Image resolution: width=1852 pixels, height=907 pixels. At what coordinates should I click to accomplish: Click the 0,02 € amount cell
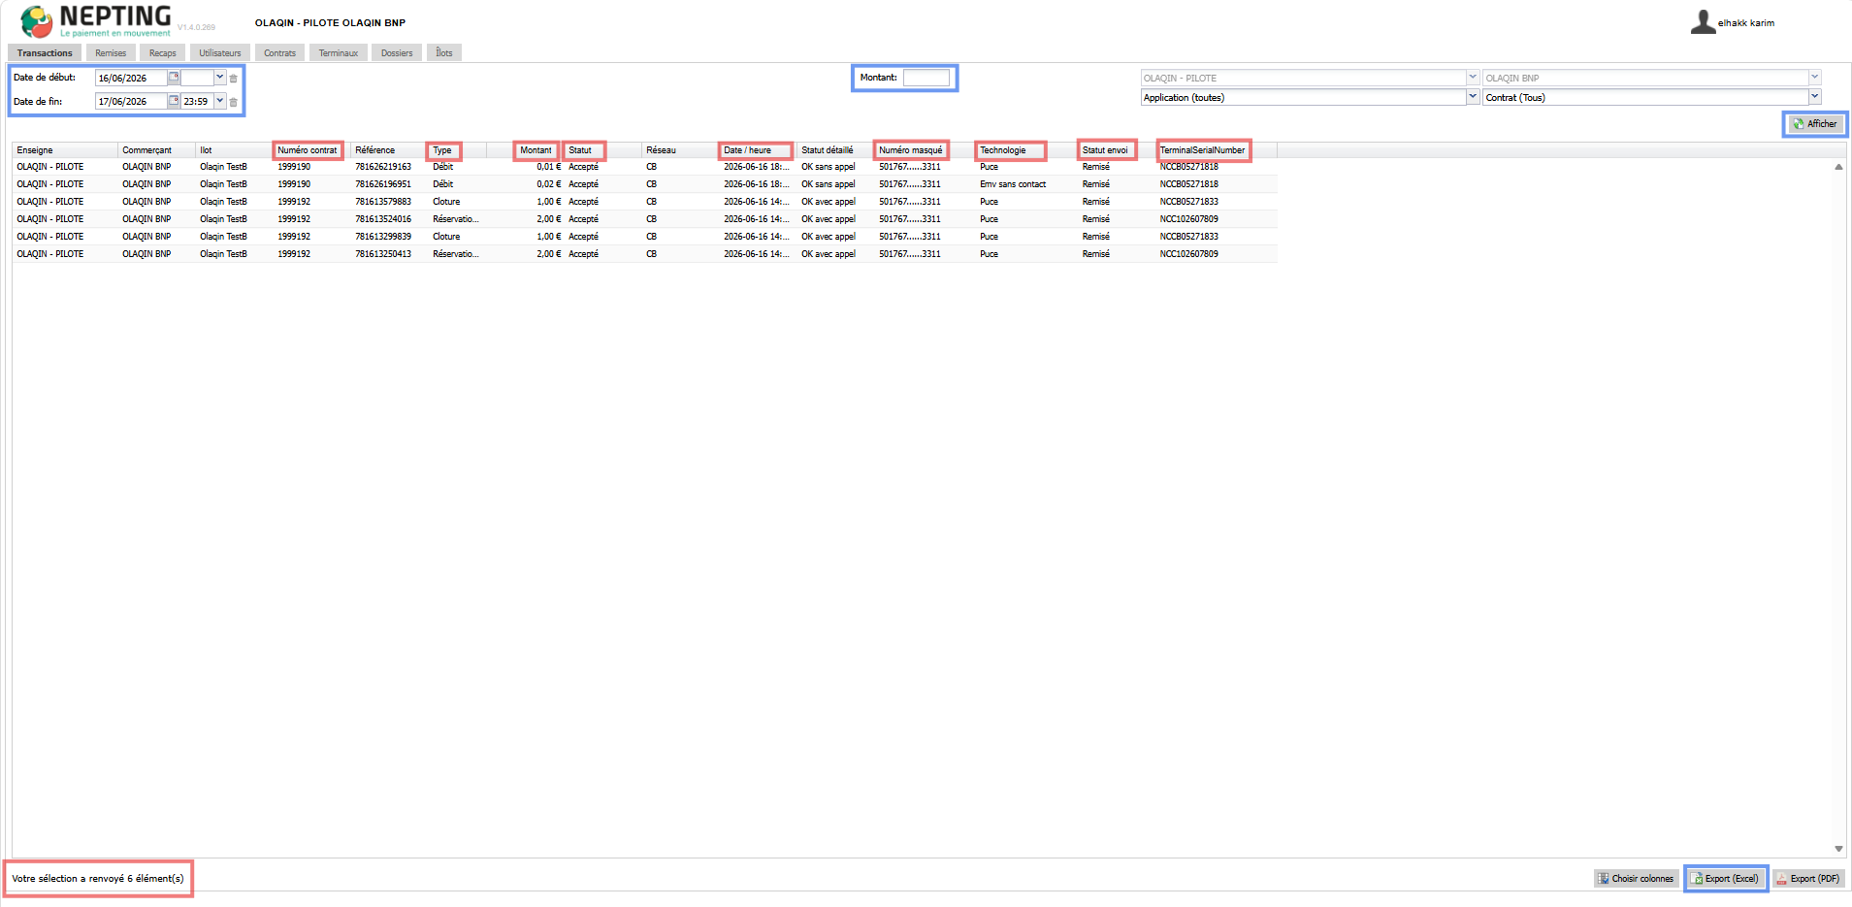[x=525, y=184]
